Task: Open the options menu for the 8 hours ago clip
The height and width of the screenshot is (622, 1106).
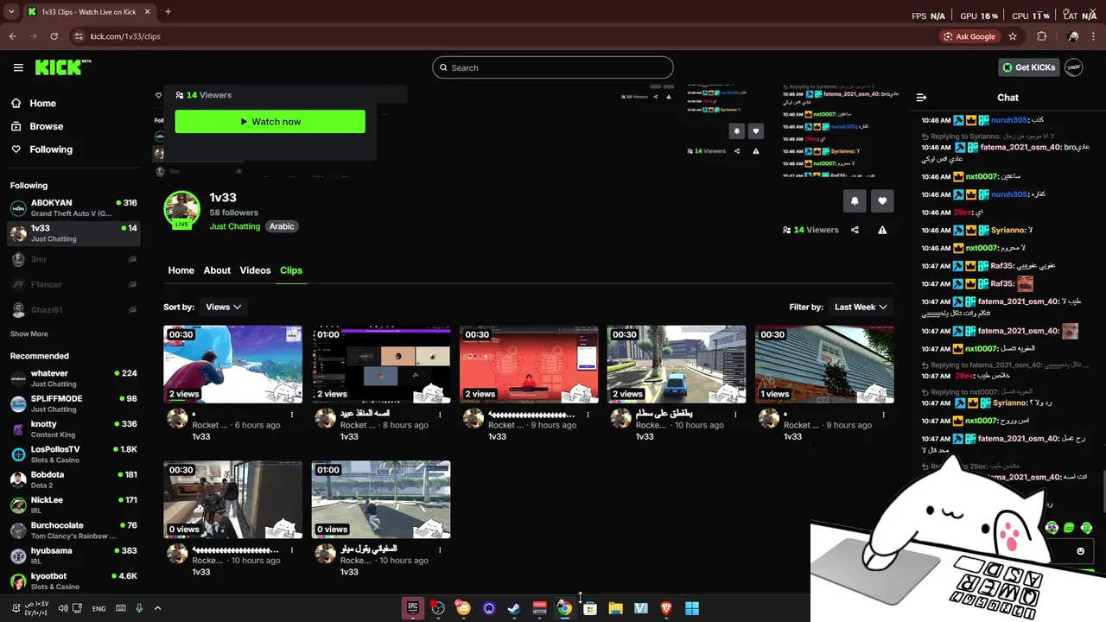Action: (440, 415)
